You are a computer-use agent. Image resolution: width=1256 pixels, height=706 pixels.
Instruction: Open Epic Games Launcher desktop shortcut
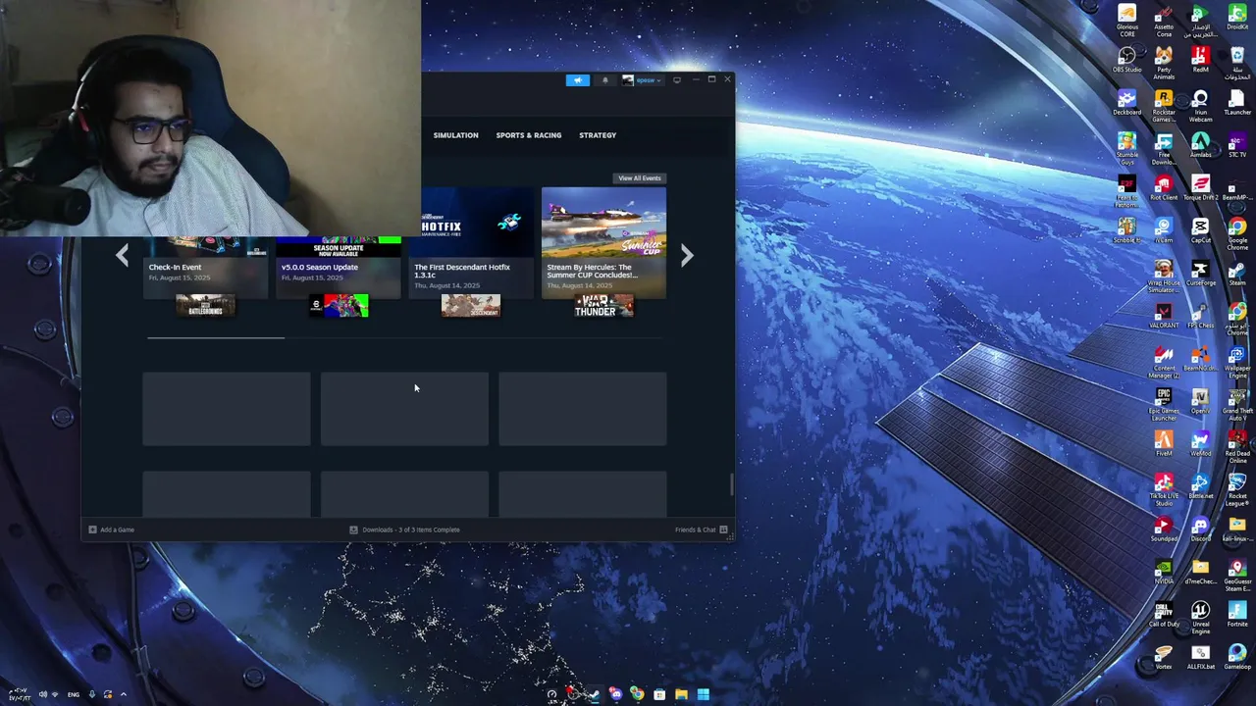1164,404
